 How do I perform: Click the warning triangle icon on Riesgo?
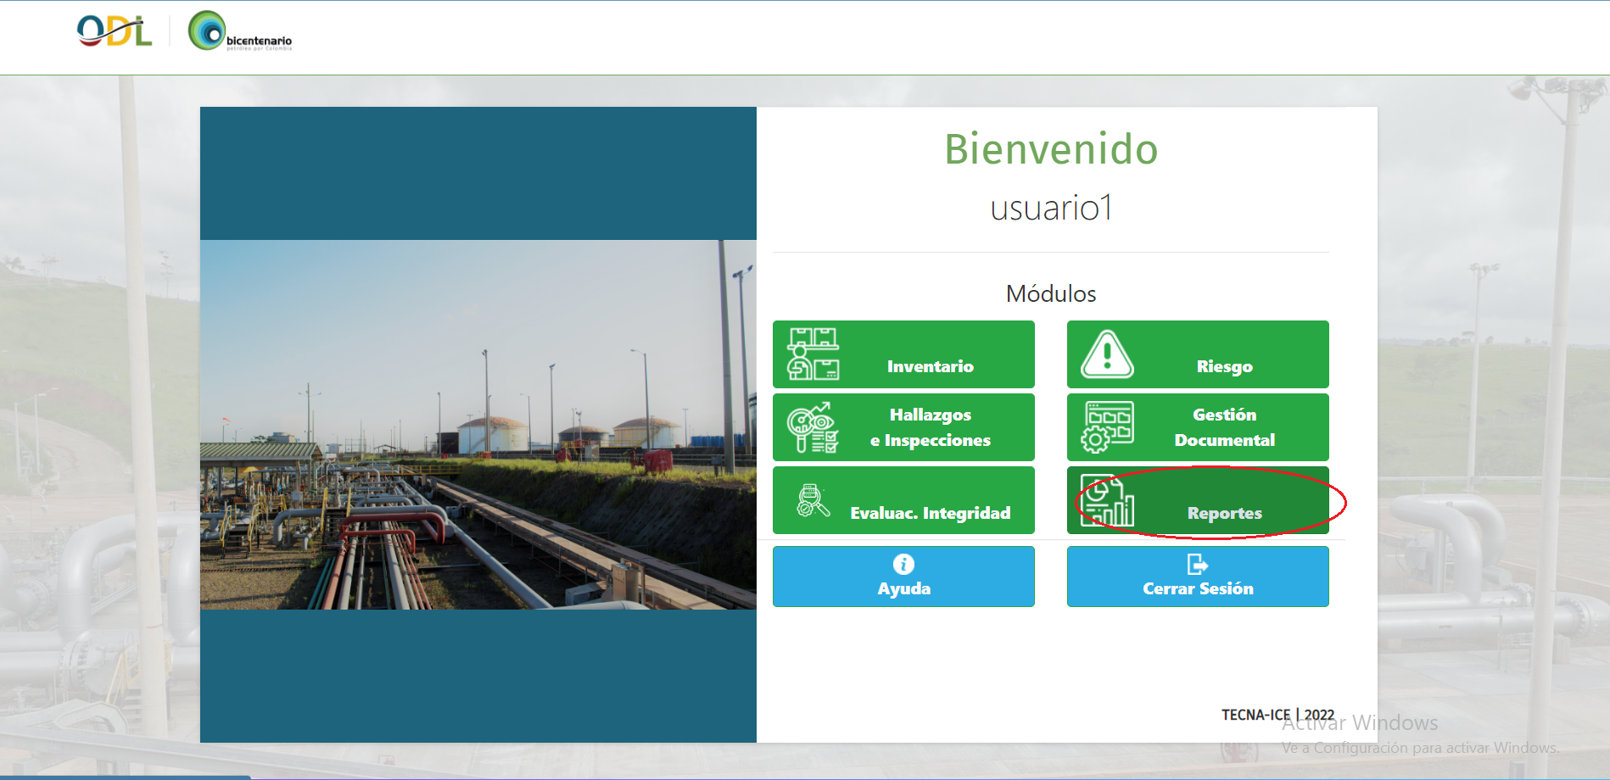click(1107, 354)
